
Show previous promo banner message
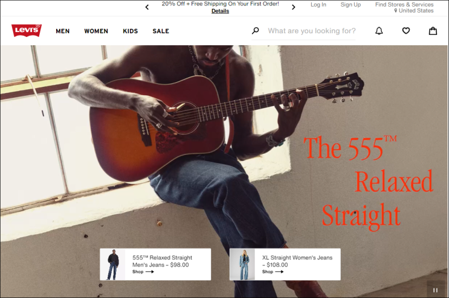(x=147, y=7)
